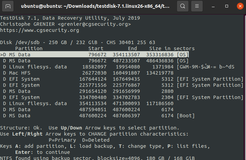The height and width of the screenshot is (160, 246).
Task: Click the 'NTFS found using backup sector' line
Action: point(97,158)
